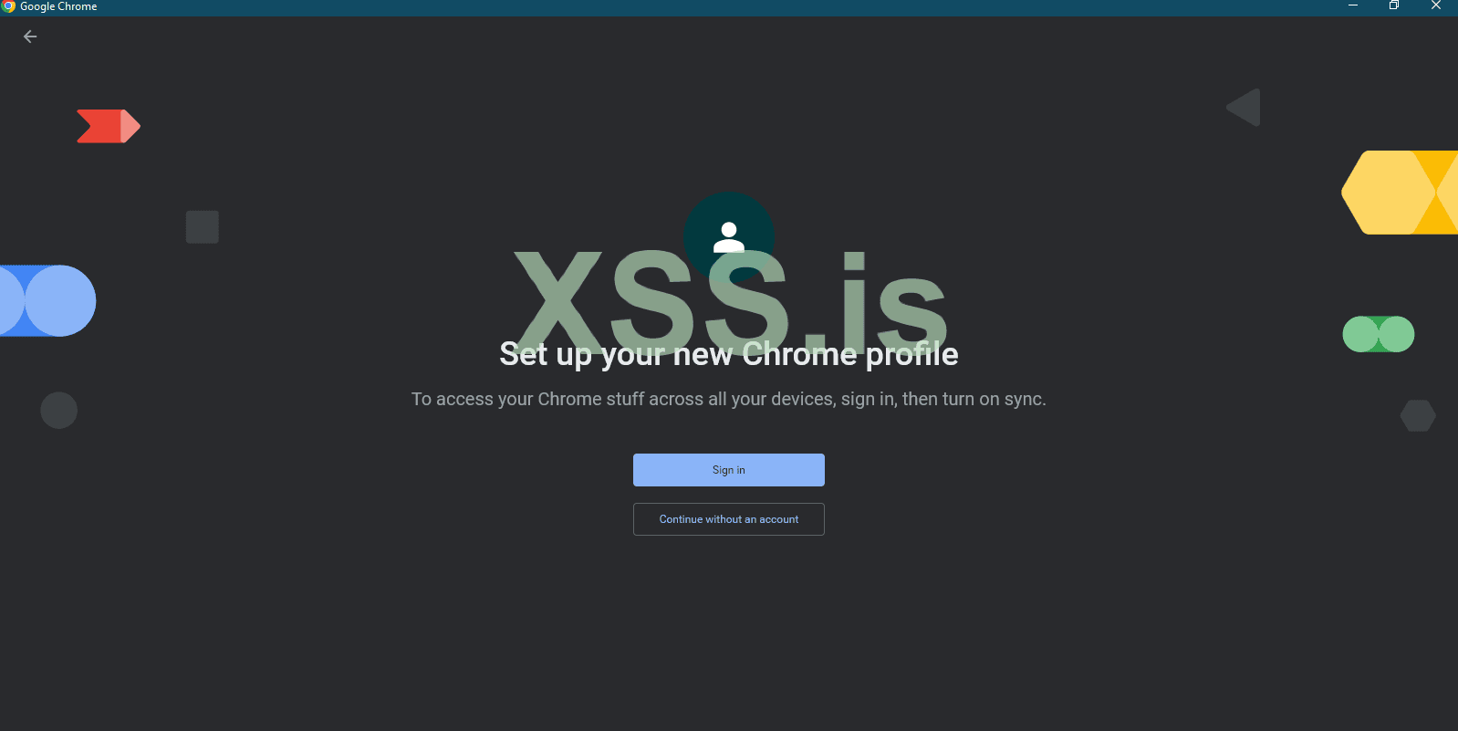Click the dark gray square shape
Screen dimensions: 1458x731
point(203,227)
